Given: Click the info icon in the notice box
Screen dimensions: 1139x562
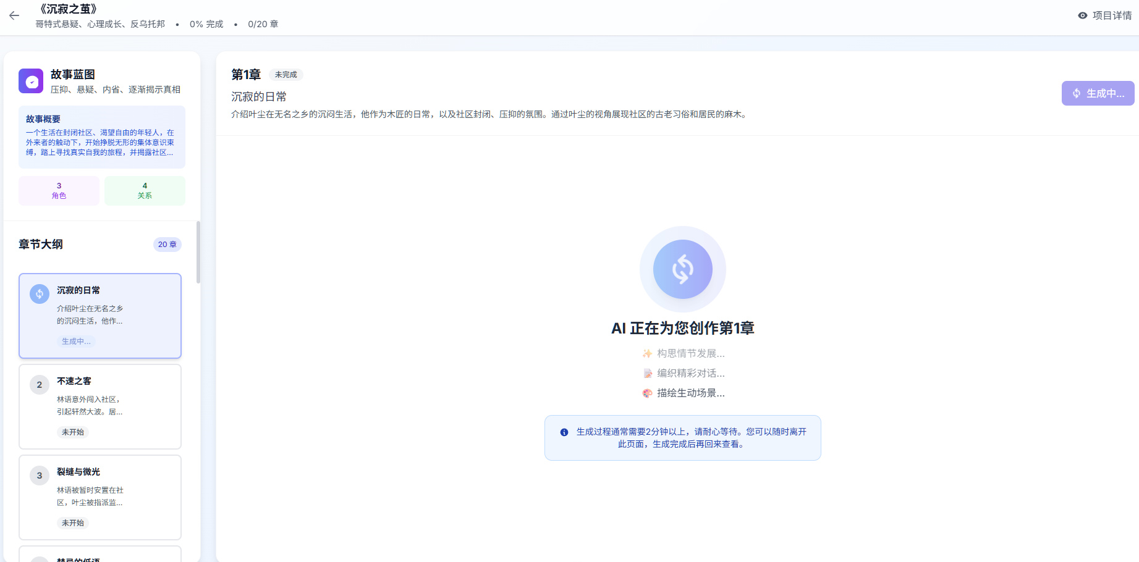Looking at the screenshot, I should click(x=564, y=432).
